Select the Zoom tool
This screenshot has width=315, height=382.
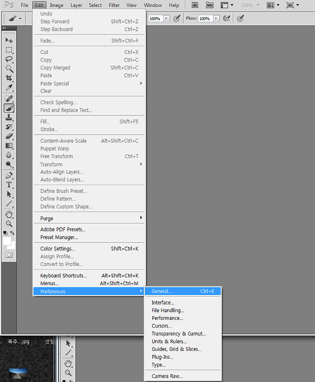point(9,224)
